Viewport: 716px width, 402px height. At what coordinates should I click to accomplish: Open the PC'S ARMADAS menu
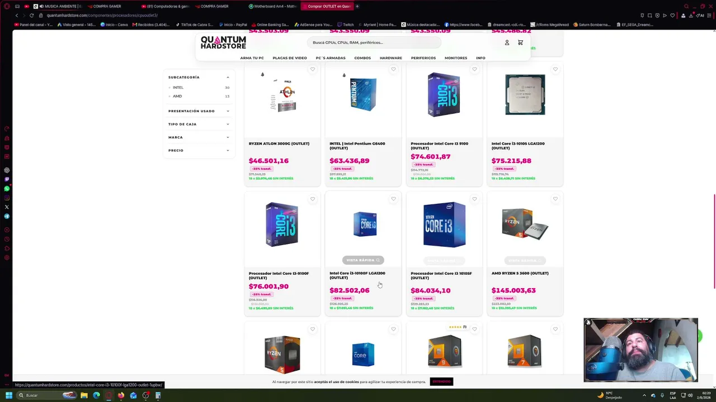point(331,58)
